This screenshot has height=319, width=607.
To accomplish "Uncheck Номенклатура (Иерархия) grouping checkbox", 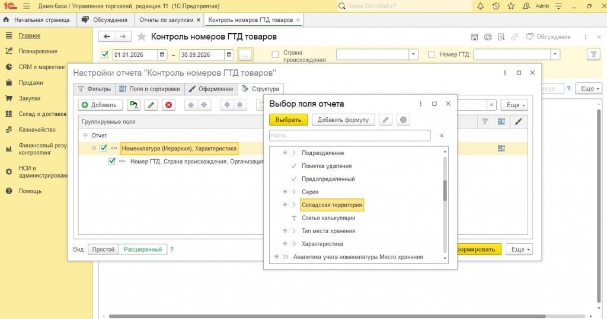I will (103, 148).
